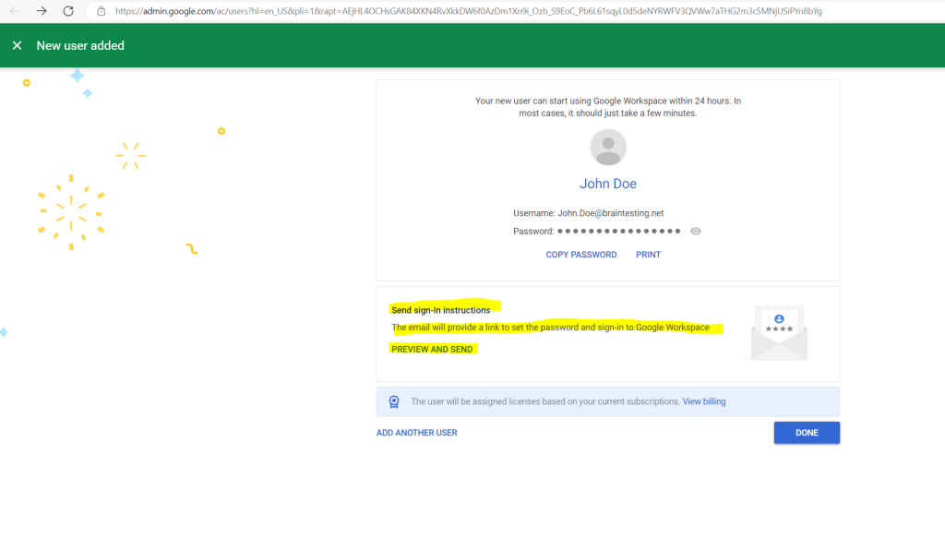Click the license badge icon
This screenshot has height=549, width=945.
click(x=394, y=402)
